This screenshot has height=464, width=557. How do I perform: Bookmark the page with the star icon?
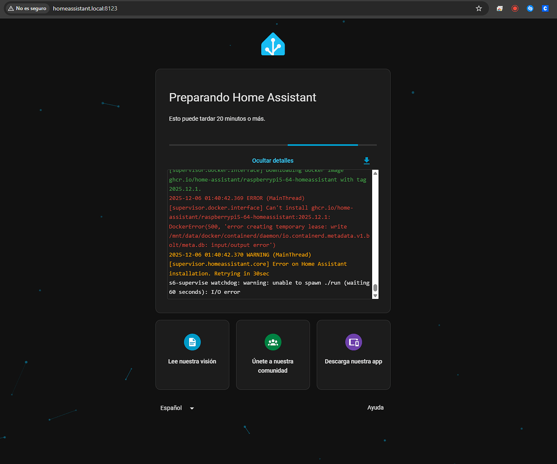click(479, 8)
